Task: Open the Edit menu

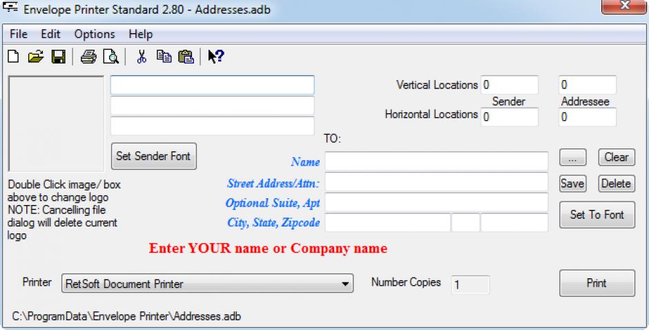Action: pyautogui.click(x=50, y=34)
